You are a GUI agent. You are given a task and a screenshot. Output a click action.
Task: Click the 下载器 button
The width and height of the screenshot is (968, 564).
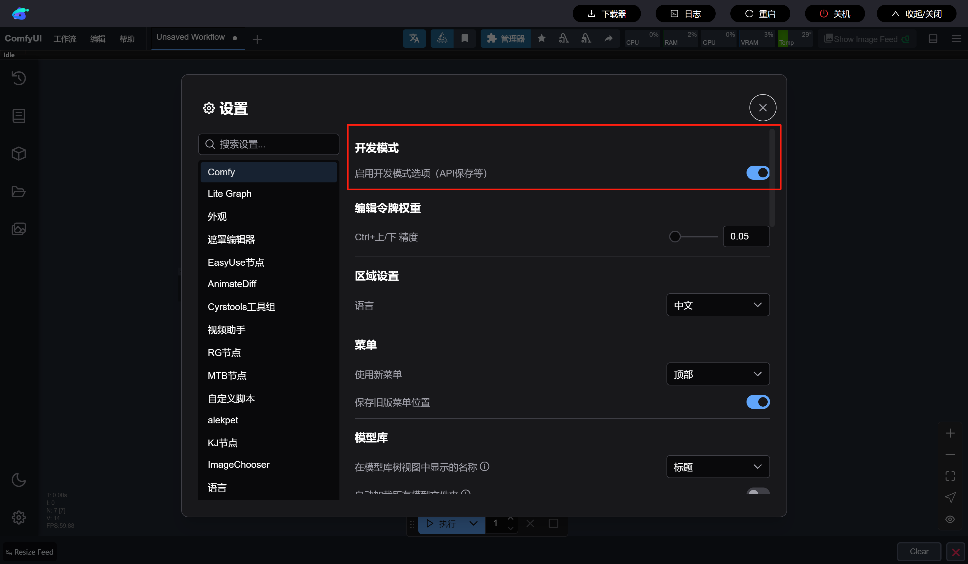[x=607, y=14]
